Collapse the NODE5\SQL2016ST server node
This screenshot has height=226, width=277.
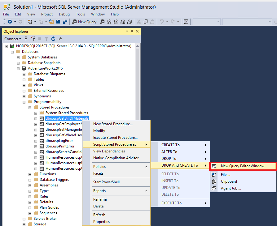tap(7, 46)
